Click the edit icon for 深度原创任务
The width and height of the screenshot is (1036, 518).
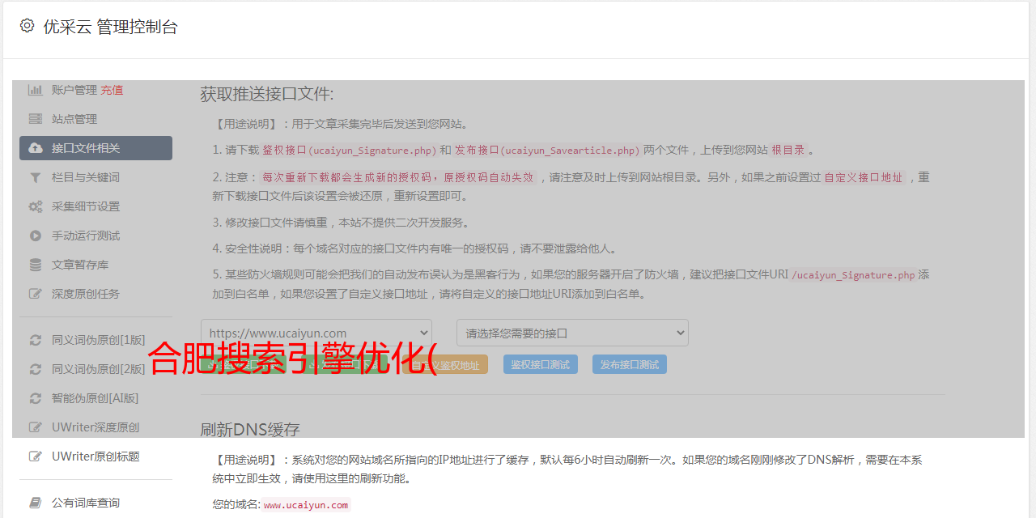36,294
